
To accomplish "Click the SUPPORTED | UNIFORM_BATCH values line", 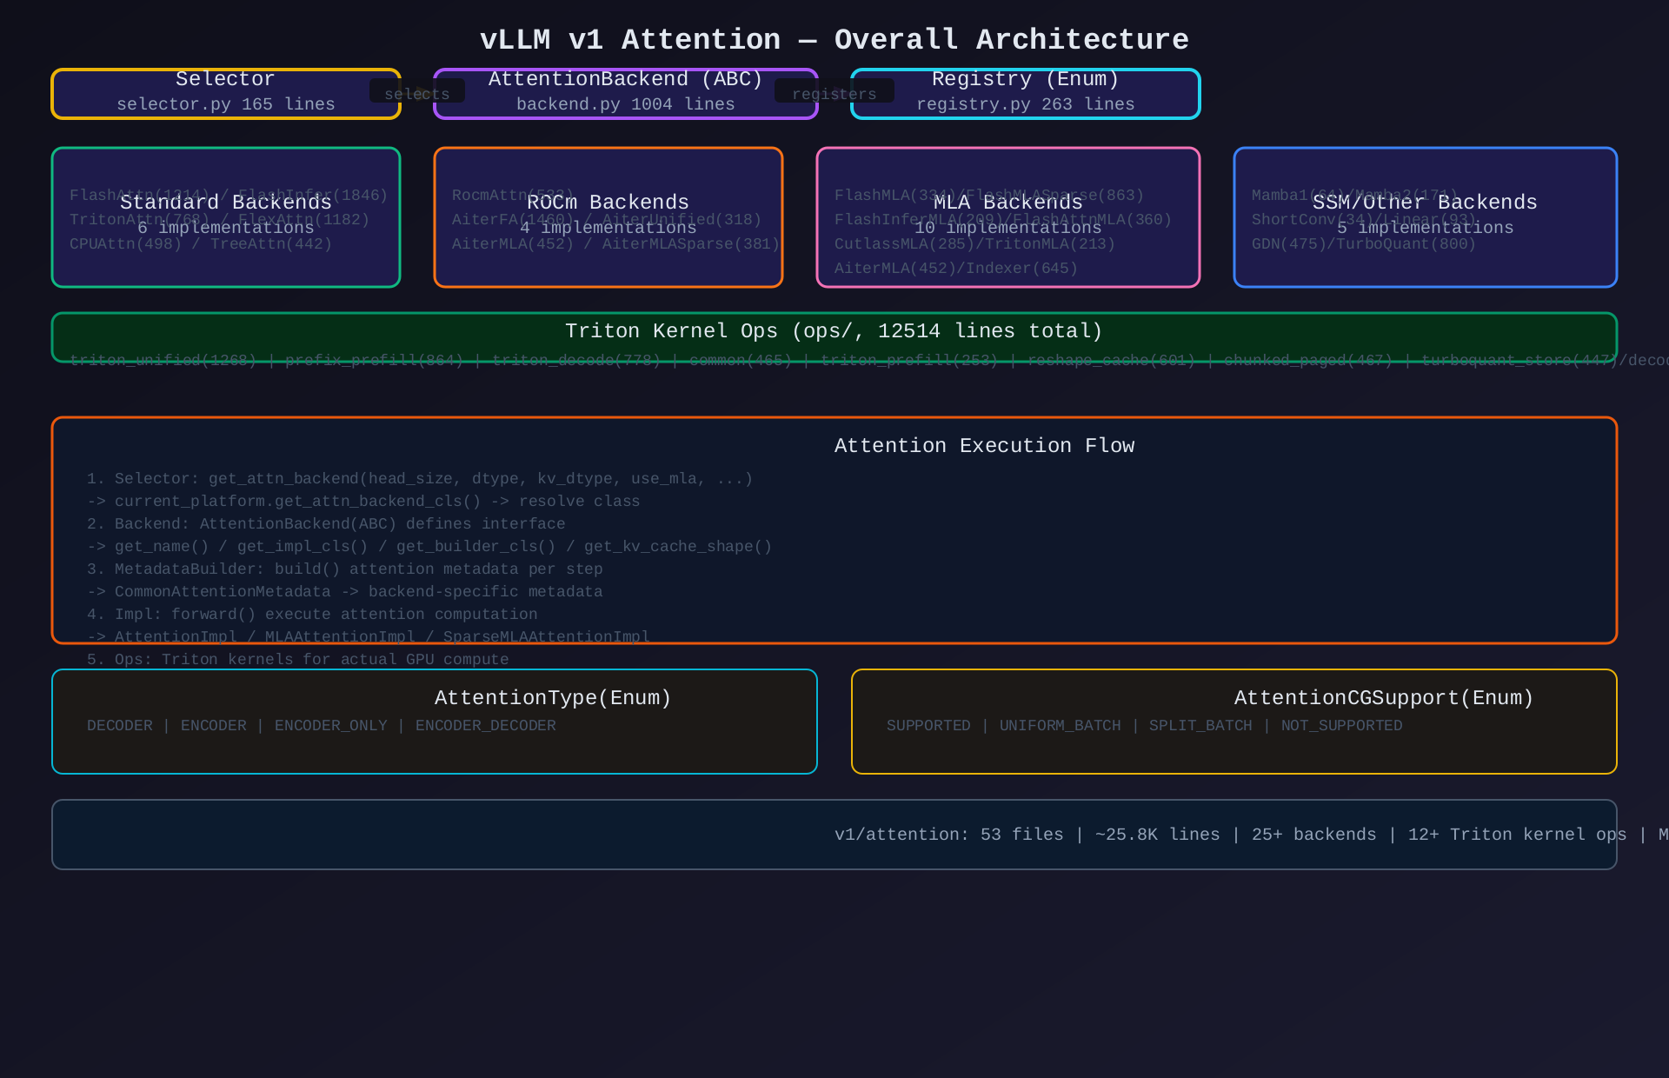I will (1144, 726).
